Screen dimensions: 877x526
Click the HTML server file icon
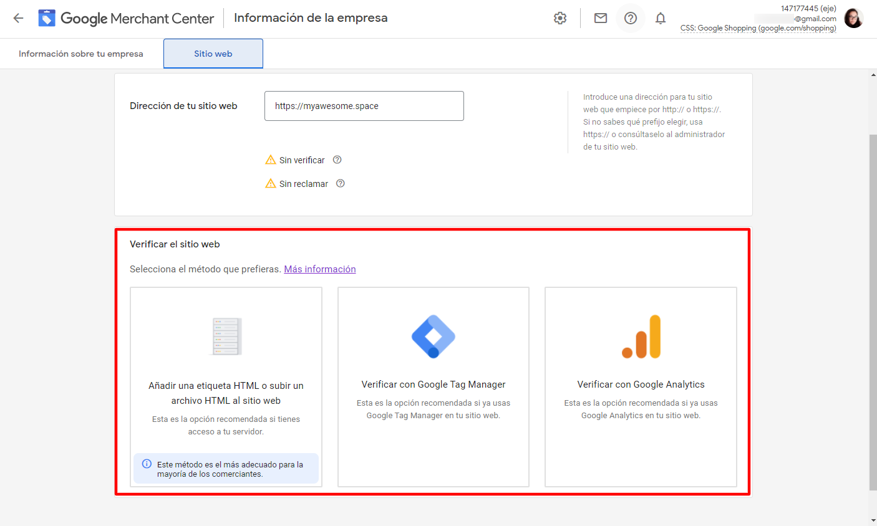pyautogui.click(x=226, y=337)
